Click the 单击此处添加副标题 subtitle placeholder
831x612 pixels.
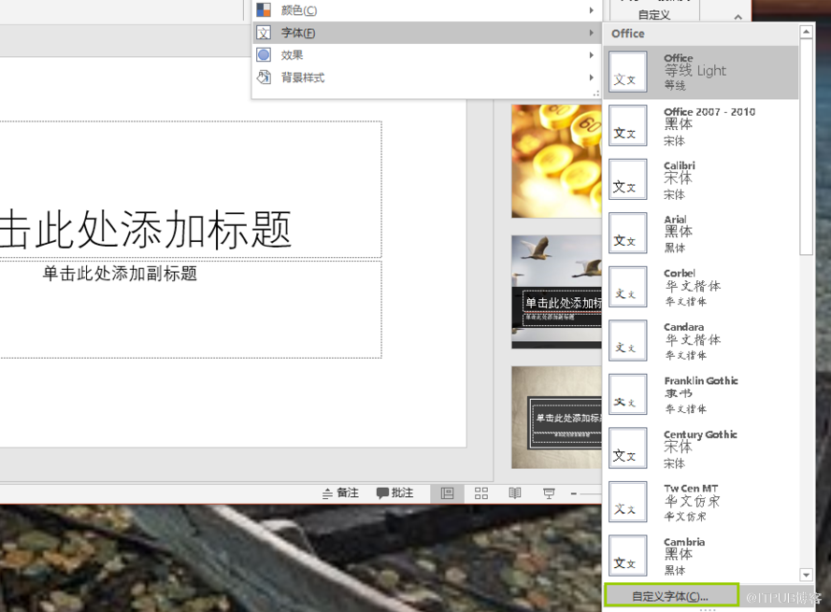(x=120, y=274)
